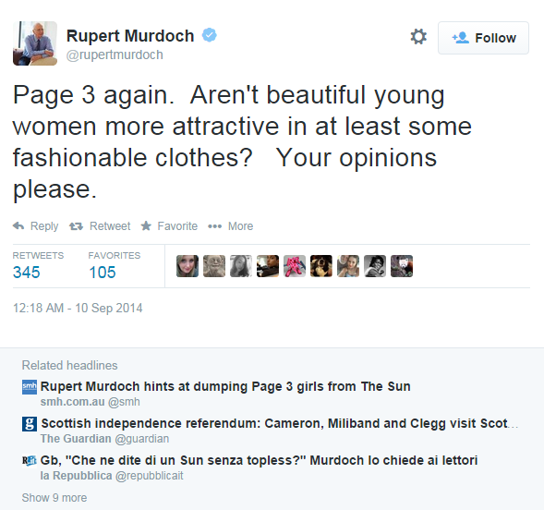The height and width of the screenshot is (510, 544).
Task: View the 105 favorites count
Action: (x=103, y=273)
